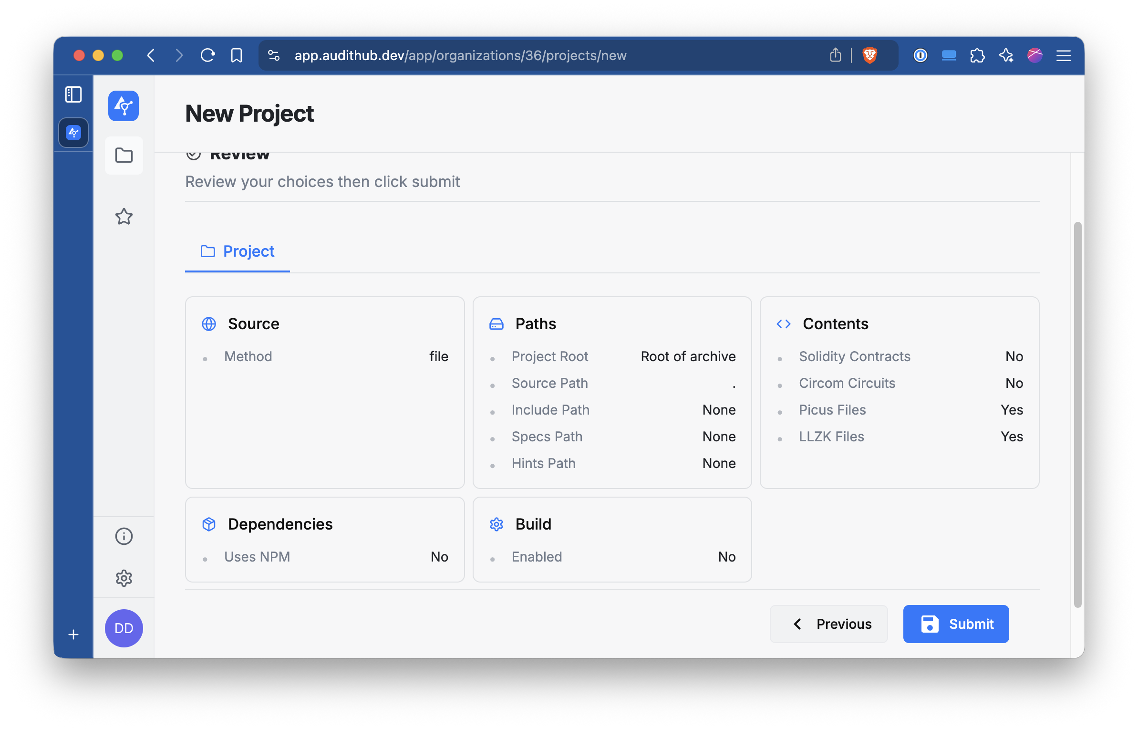Click the page vertical scrollbar
This screenshot has height=729, width=1138.
(x=1077, y=414)
